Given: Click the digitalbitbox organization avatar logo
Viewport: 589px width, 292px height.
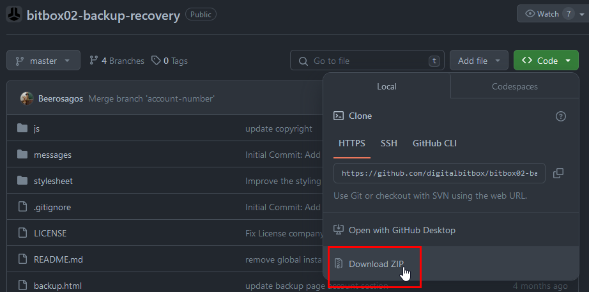Looking at the screenshot, I should pos(14,15).
